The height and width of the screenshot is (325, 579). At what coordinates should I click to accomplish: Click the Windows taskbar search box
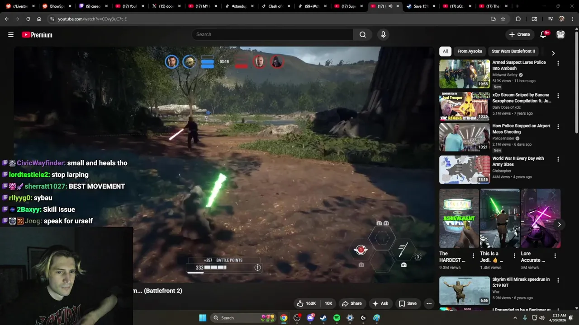243,318
